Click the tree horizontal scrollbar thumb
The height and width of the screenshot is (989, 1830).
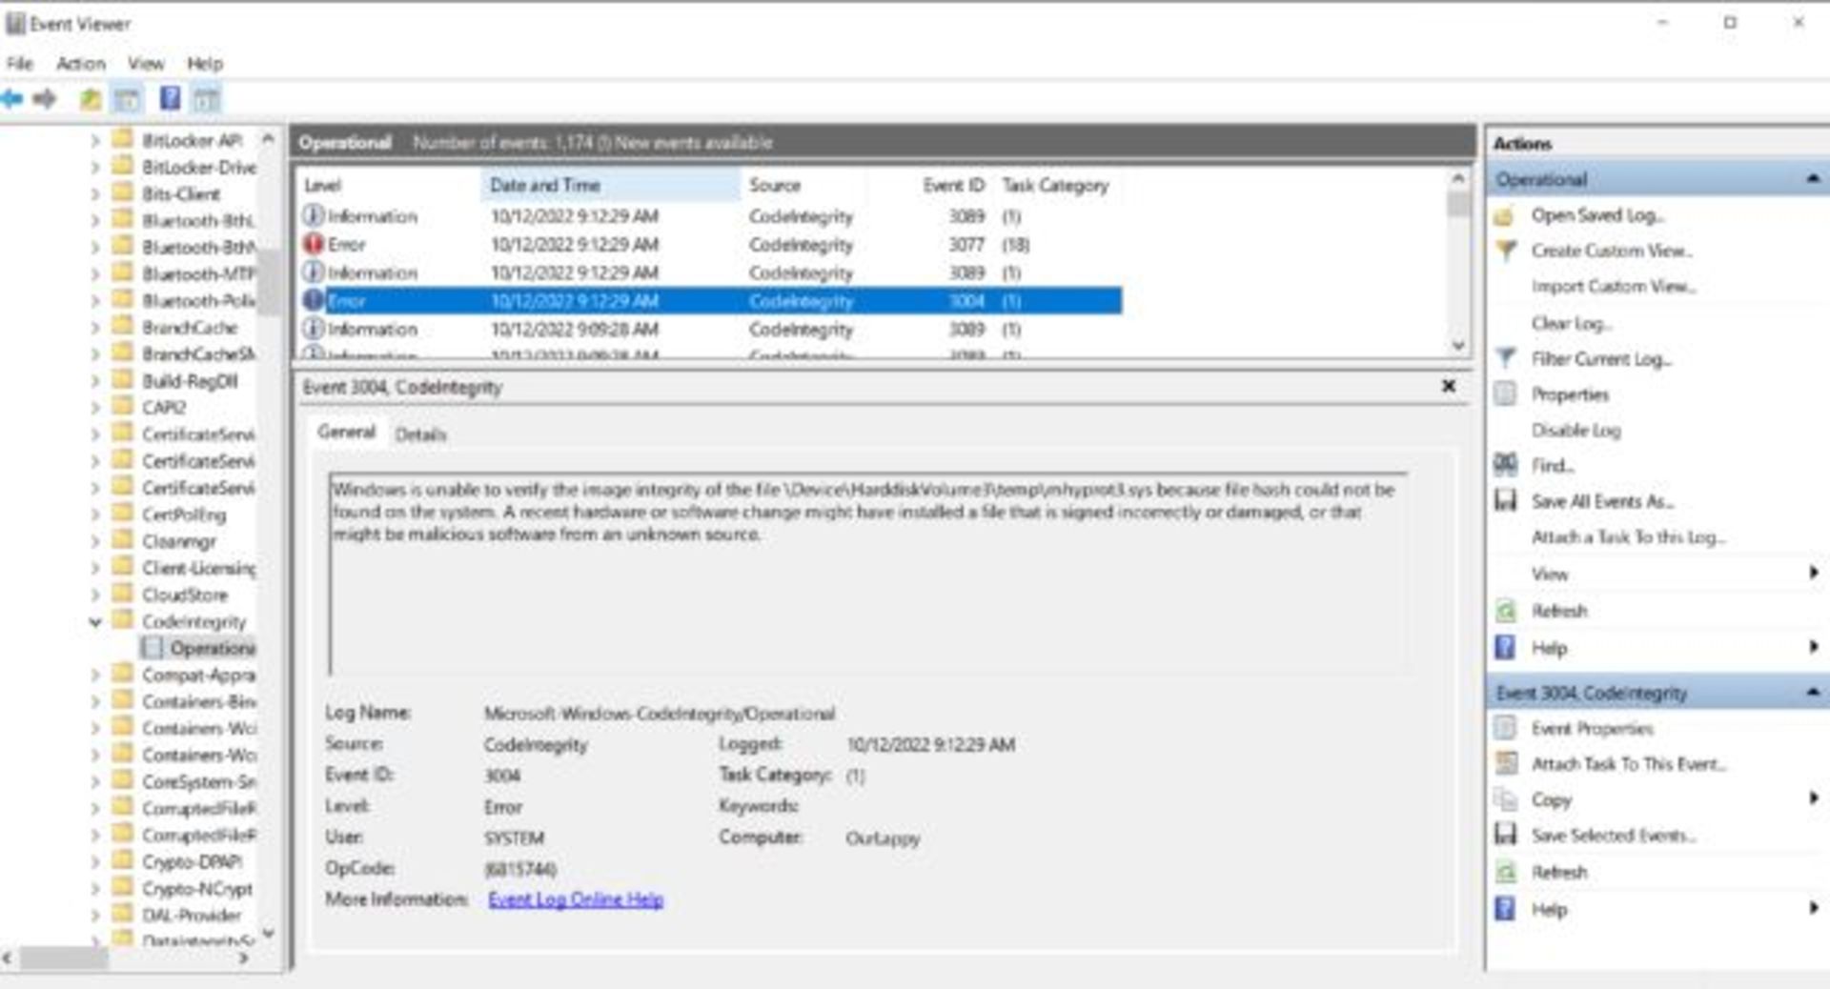(x=63, y=959)
